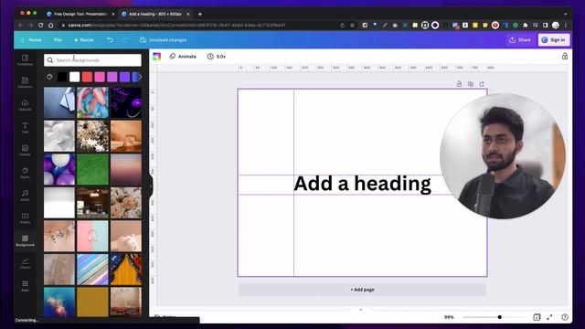
Task: Click the 99% zoom percentage
Action: point(449,317)
